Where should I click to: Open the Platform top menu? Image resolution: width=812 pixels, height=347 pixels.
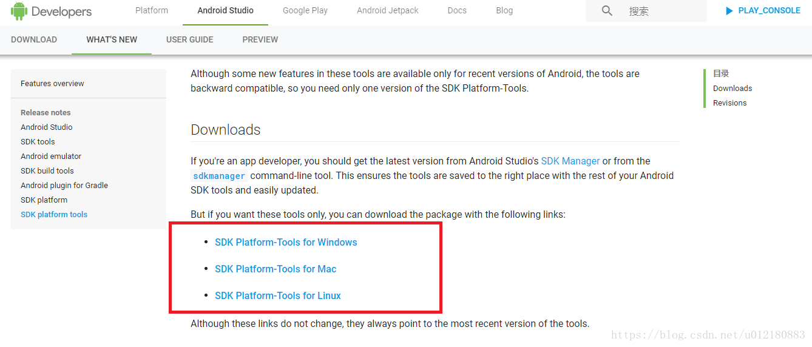point(152,10)
